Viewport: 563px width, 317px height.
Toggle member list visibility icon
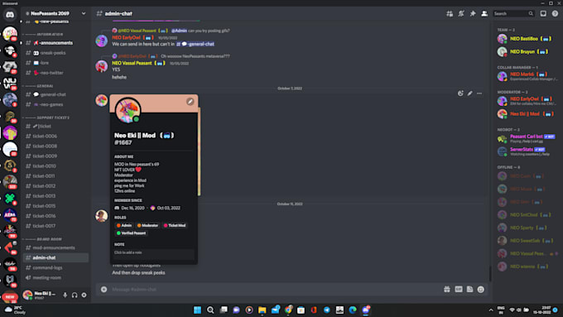(484, 13)
